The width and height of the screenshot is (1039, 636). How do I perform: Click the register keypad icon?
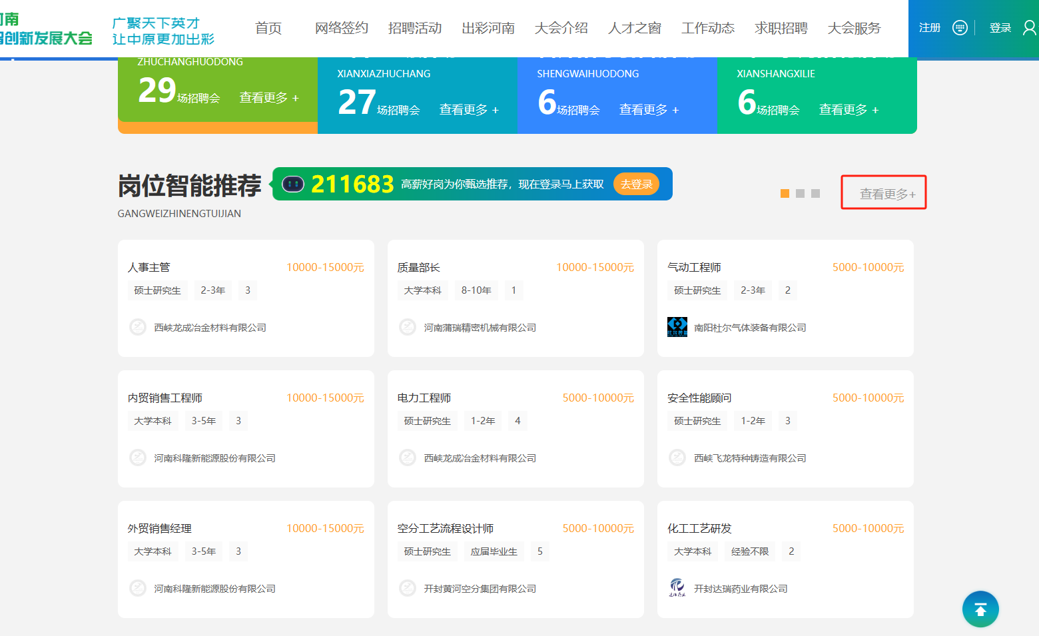[960, 27]
